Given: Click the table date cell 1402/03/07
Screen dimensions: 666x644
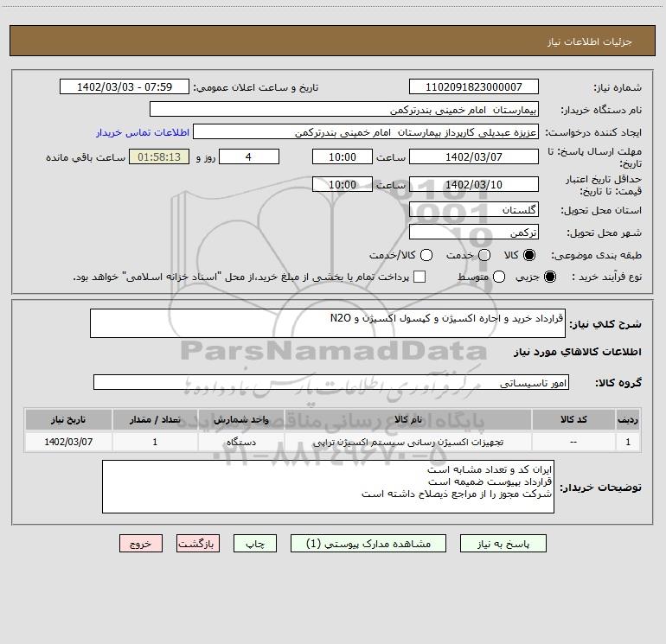Looking at the screenshot, I should coord(68,442).
